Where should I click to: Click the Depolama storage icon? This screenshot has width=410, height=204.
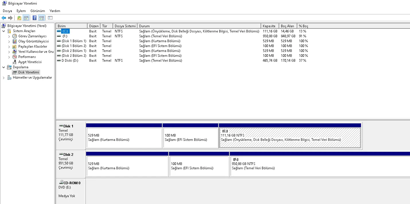(x=9, y=67)
